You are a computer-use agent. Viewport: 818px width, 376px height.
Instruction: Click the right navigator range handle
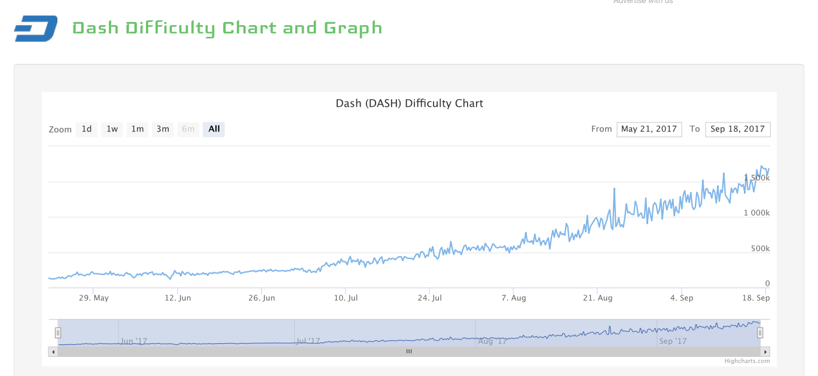coord(760,332)
